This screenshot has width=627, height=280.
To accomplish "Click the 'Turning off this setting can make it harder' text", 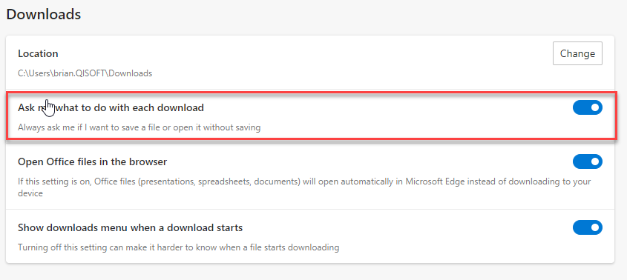I will 178,247.
